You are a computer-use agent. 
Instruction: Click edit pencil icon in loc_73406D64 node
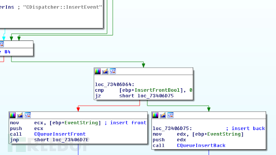105,71
